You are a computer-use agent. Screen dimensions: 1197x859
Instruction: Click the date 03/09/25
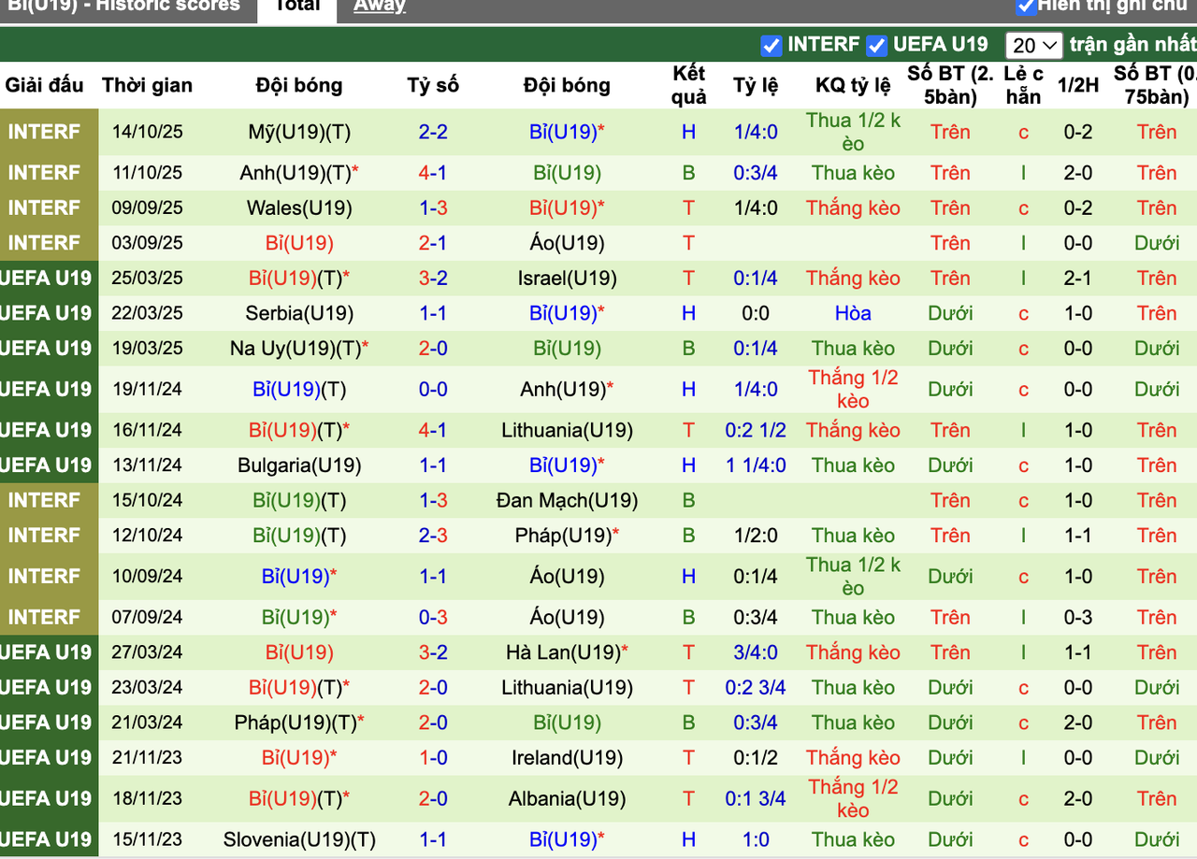(147, 243)
